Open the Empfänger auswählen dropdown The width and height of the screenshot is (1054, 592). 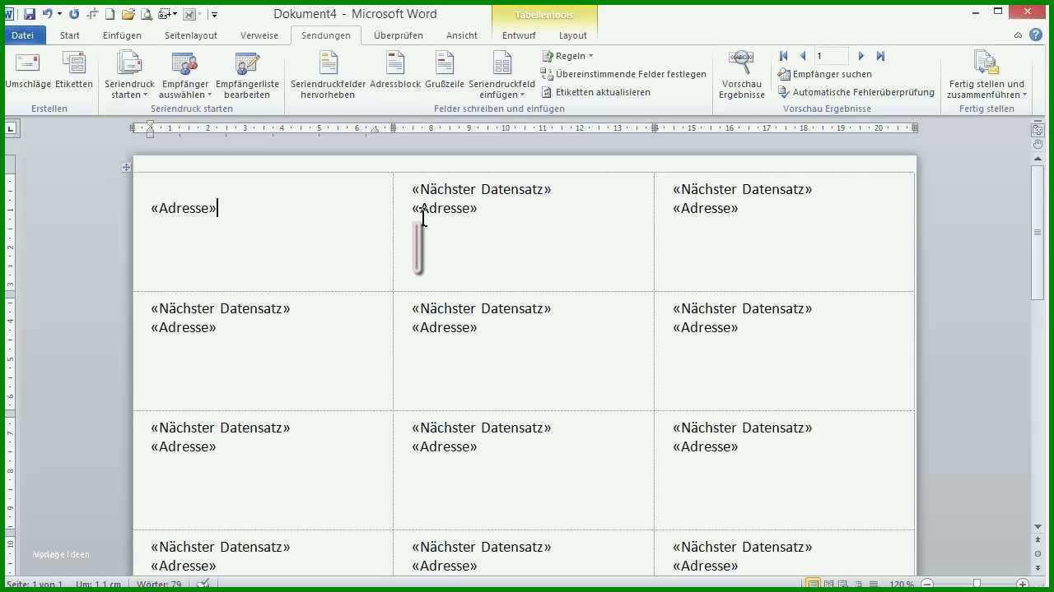185,74
